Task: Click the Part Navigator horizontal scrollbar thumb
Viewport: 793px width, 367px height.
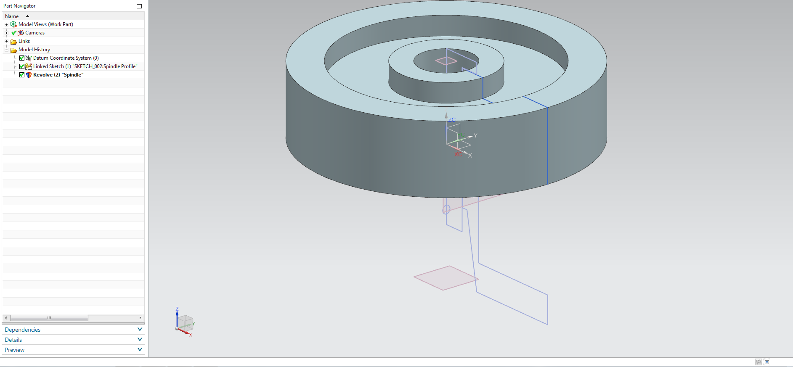Action: click(49, 318)
